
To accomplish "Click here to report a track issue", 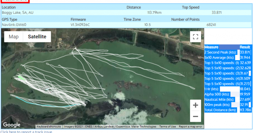I will click(26, 132).
